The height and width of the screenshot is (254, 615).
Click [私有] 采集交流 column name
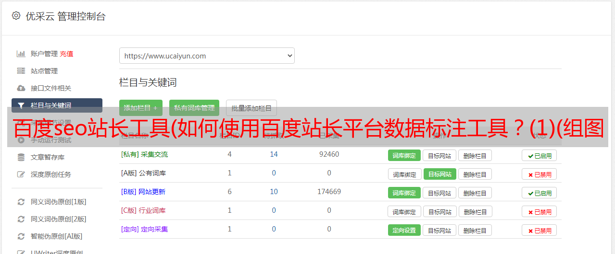(x=144, y=154)
